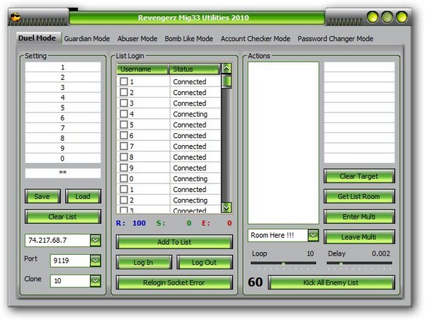Click the Delay value 0.002
This screenshot has width=425, height=320.
[381, 253]
